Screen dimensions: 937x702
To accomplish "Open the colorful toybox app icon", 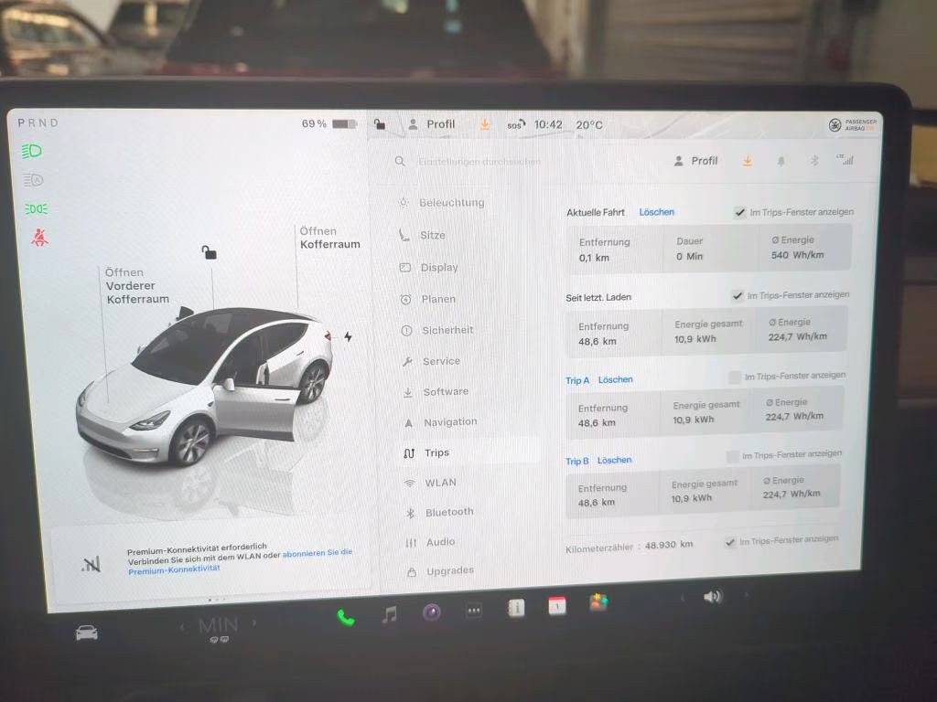I will (x=598, y=602).
